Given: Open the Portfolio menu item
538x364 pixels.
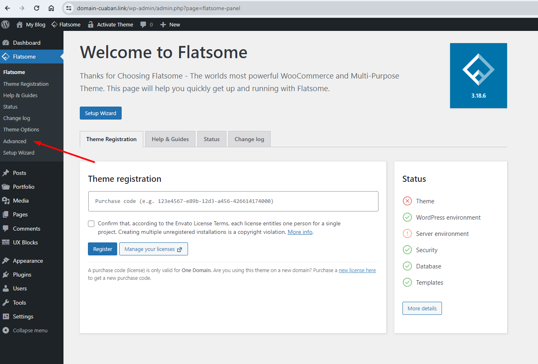Looking at the screenshot, I should point(32,187).
